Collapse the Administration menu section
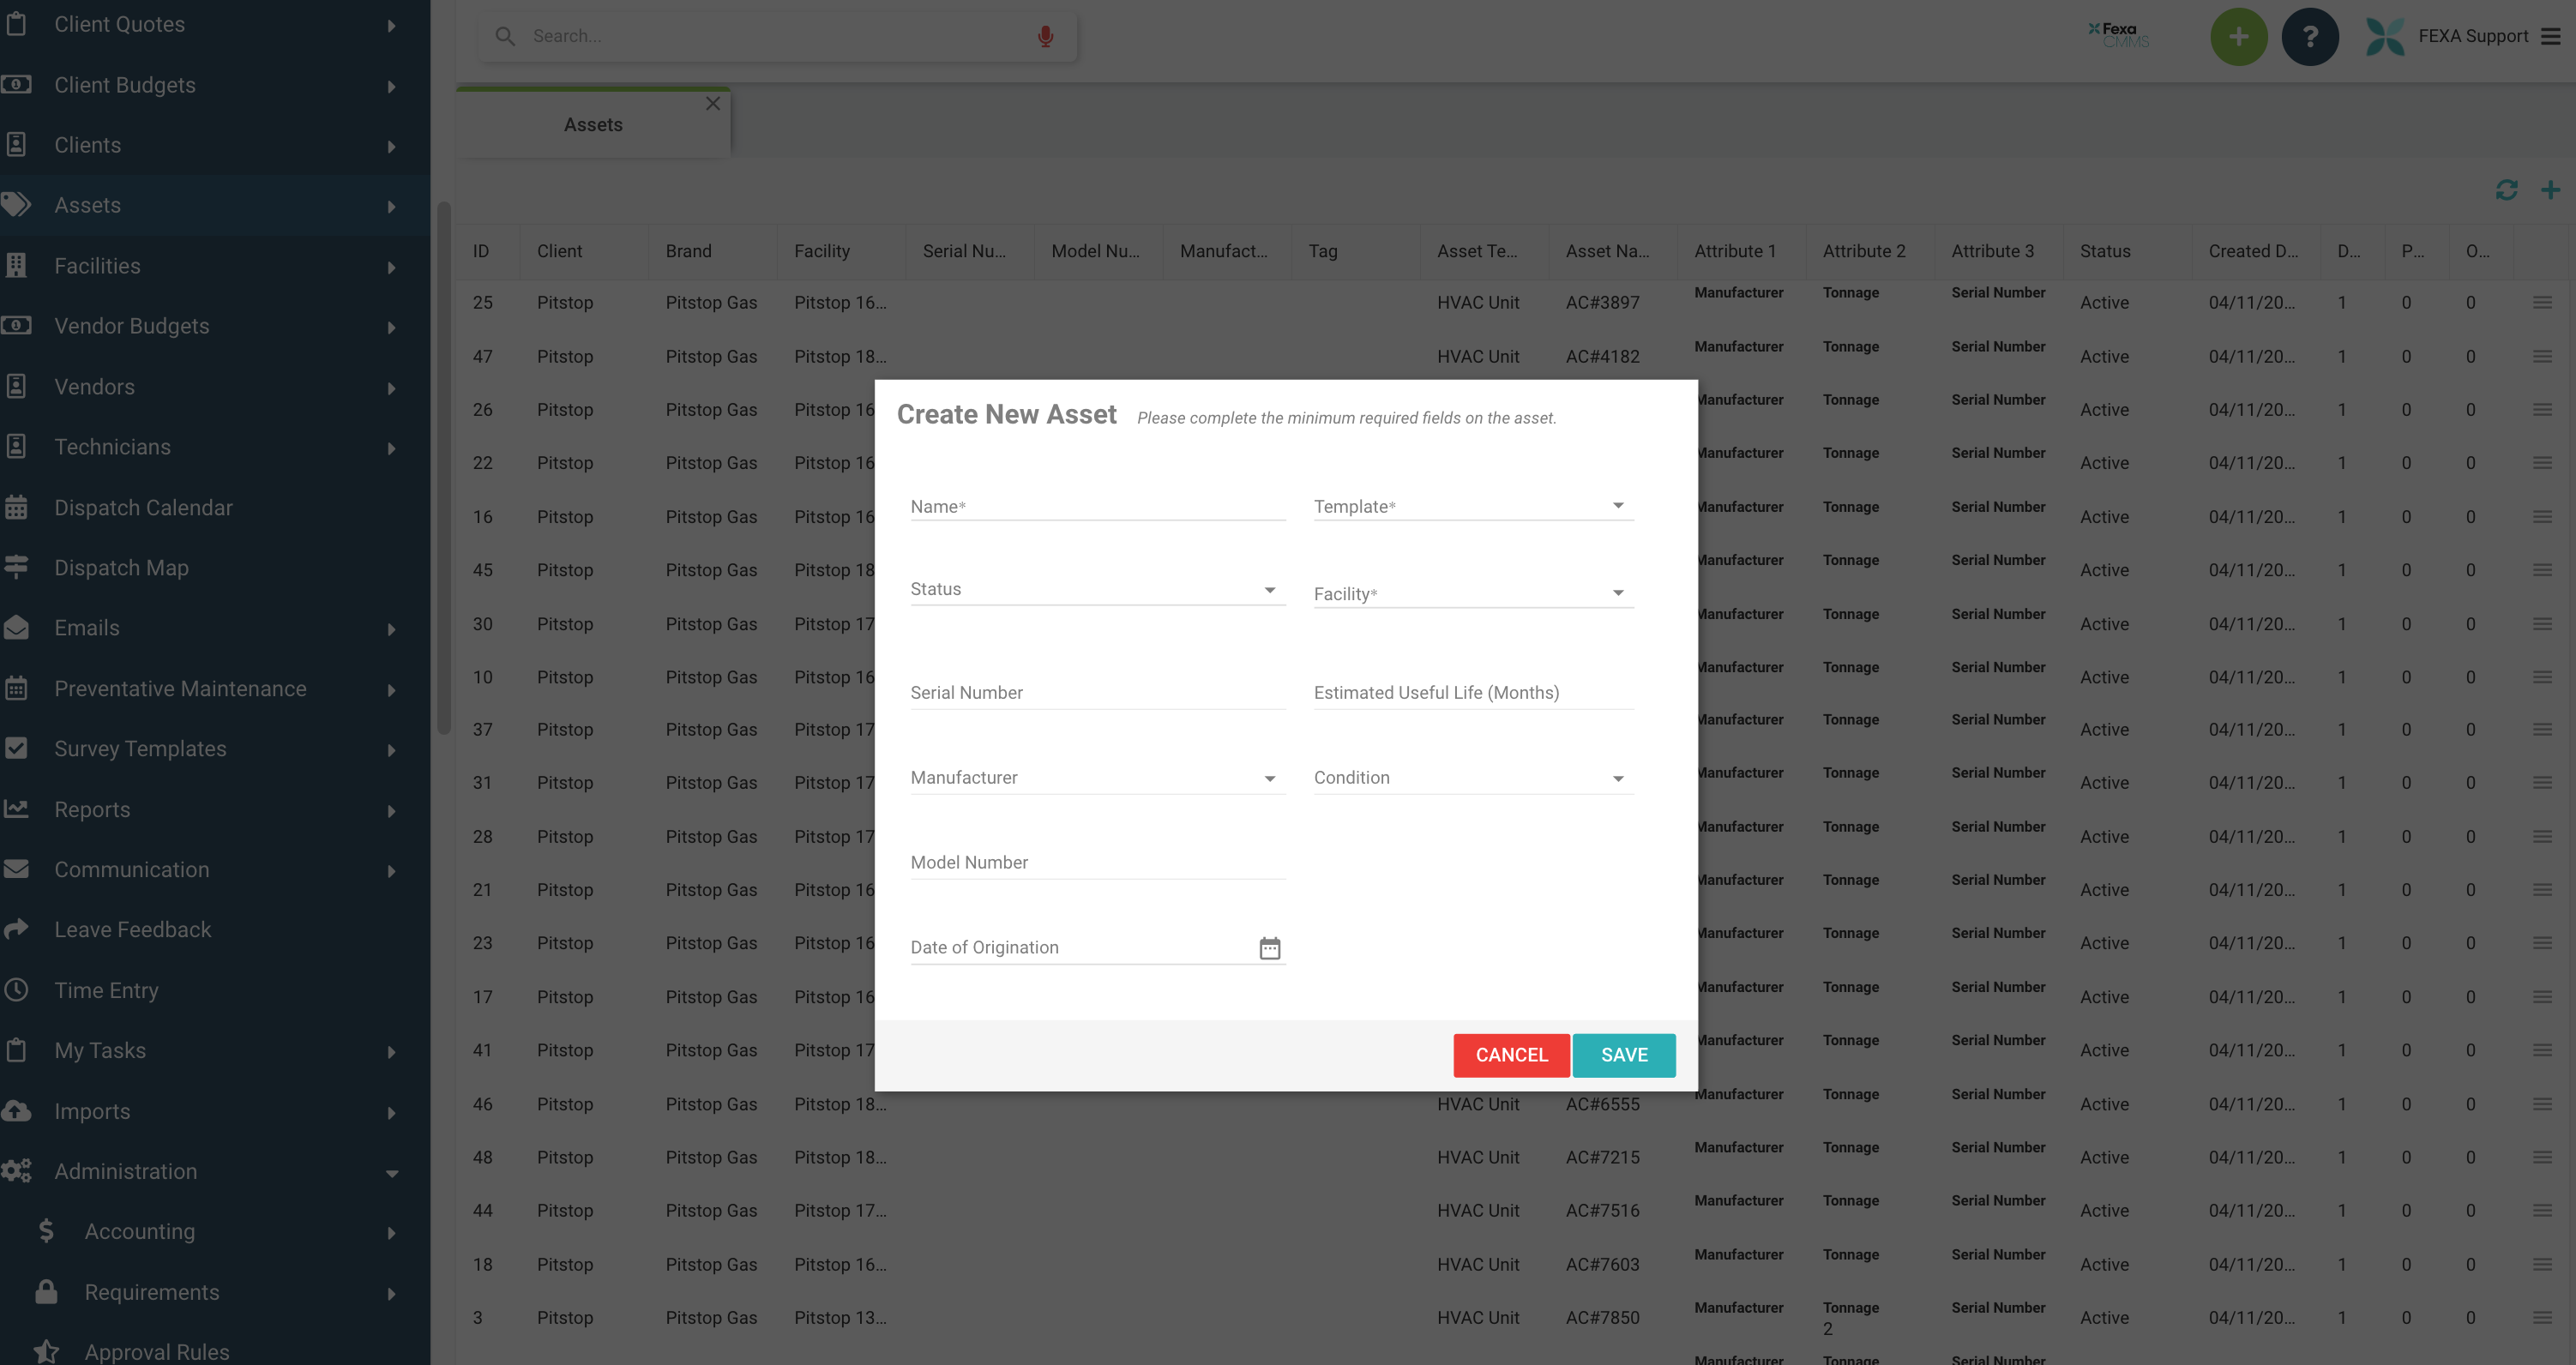 point(392,1172)
